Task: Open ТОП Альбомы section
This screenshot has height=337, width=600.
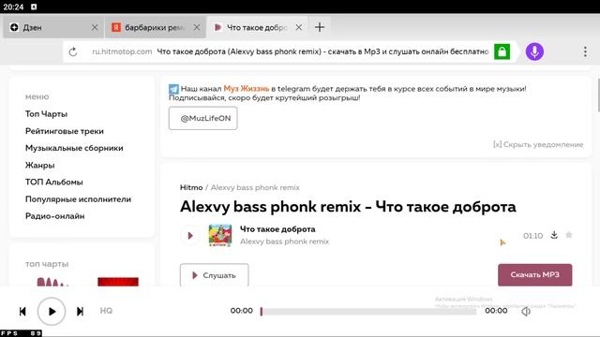Action: pos(54,182)
